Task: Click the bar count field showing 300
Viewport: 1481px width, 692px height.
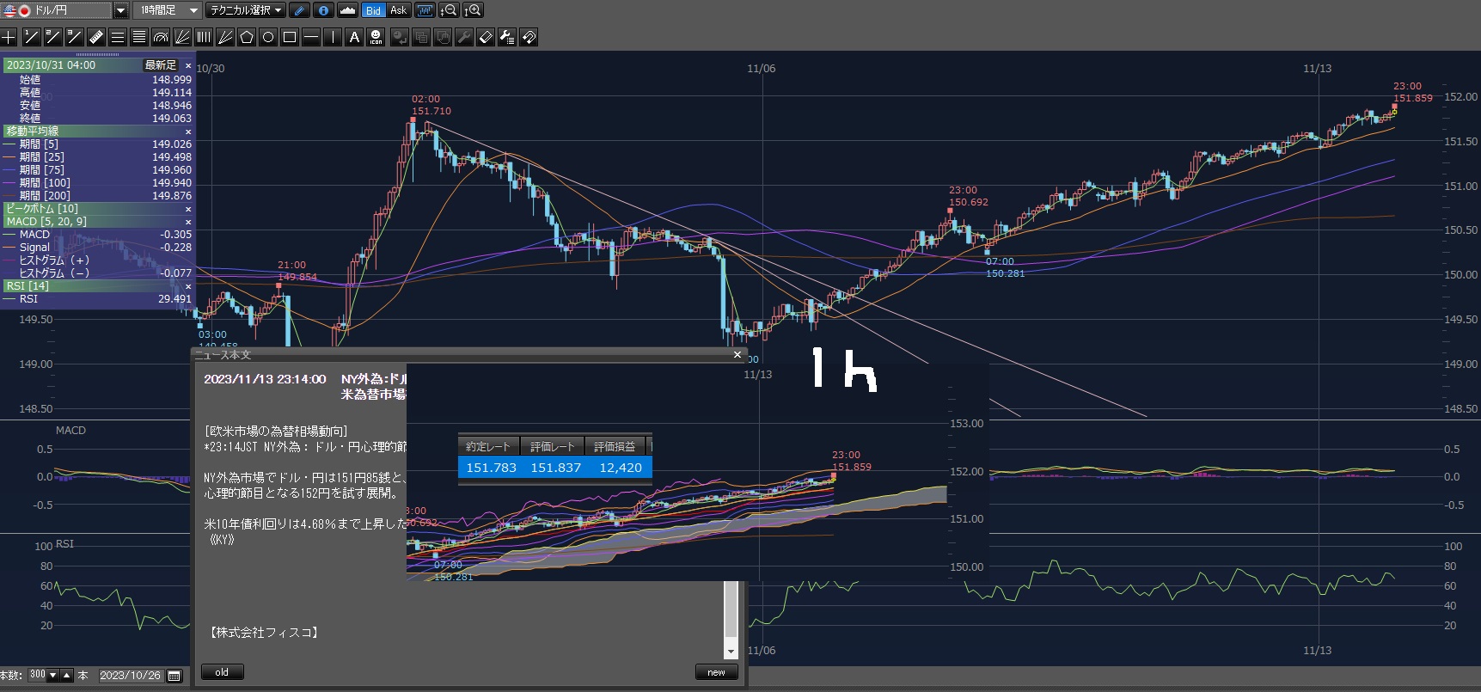Action: pyautogui.click(x=37, y=676)
